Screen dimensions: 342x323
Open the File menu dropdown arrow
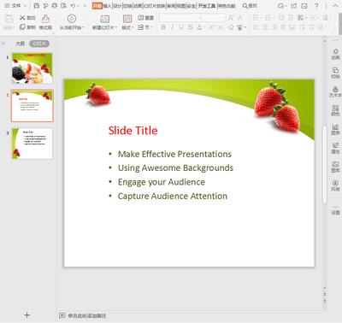(x=25, y=6)
